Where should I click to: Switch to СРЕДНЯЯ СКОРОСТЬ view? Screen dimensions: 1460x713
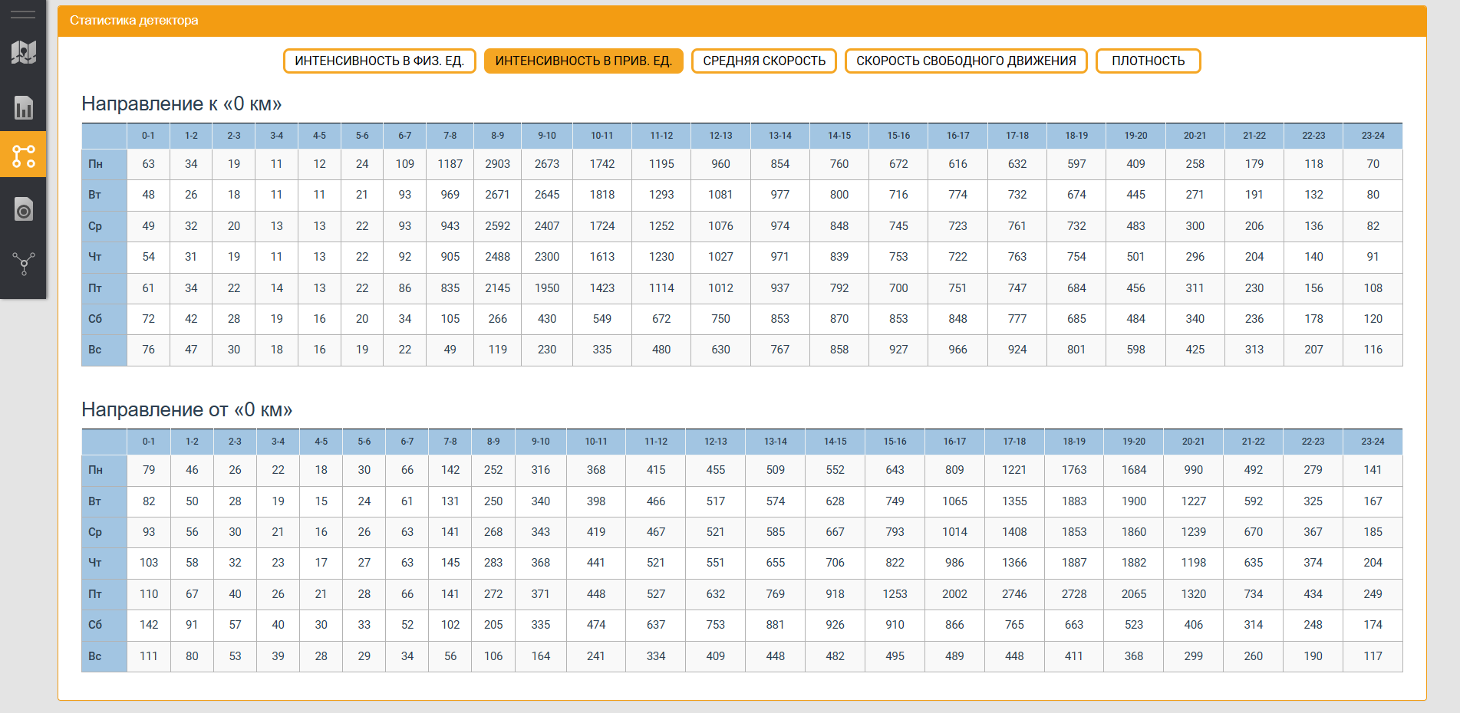click(763, 61)
